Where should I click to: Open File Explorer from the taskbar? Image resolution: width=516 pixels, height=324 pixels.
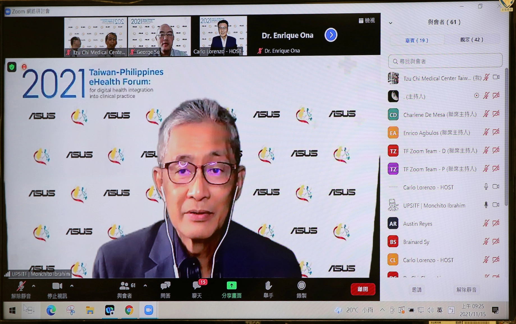tap(90, 310)
